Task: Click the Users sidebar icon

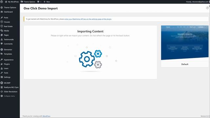Action: point(2,69)
